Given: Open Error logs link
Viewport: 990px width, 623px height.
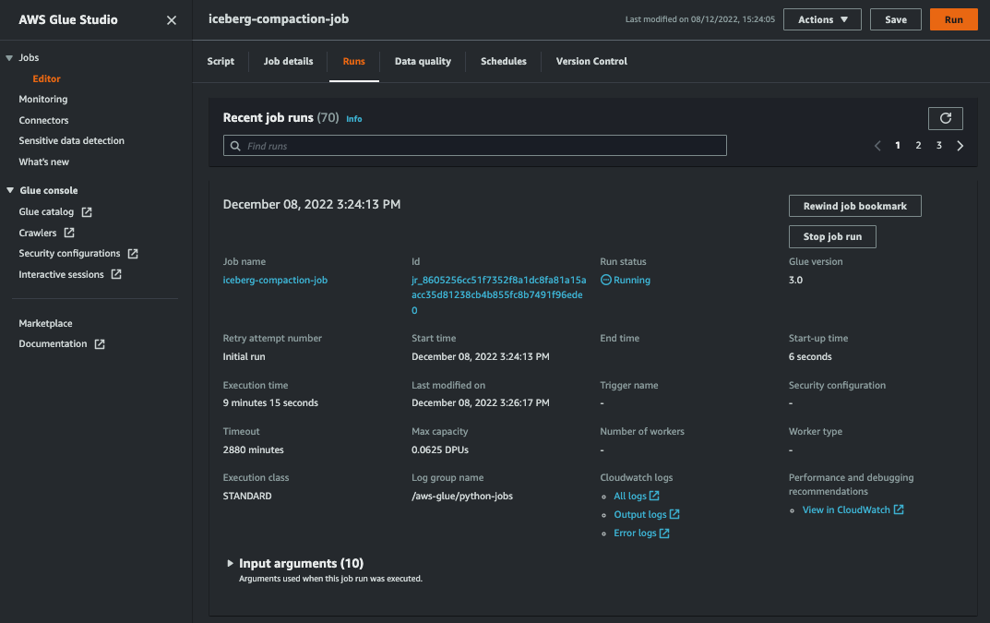Looking at the screenshot, I should point(635,533).
